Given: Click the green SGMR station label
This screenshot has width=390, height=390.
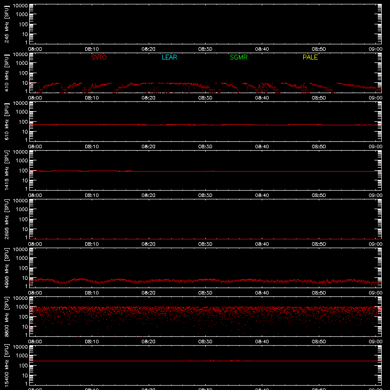Looking at the screenshot, I should [238, 57].
